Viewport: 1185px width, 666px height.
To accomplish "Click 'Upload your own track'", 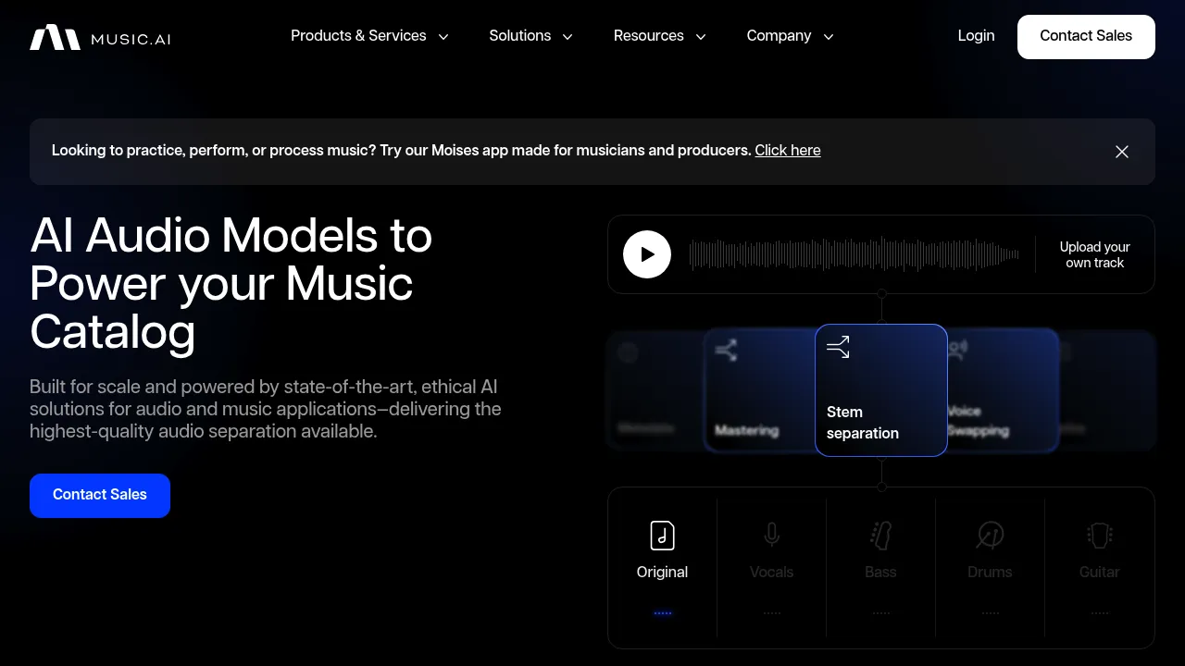I will tap(1095, 255).
